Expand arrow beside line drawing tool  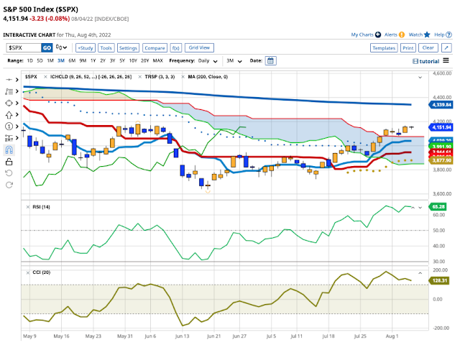coord(17,80)
